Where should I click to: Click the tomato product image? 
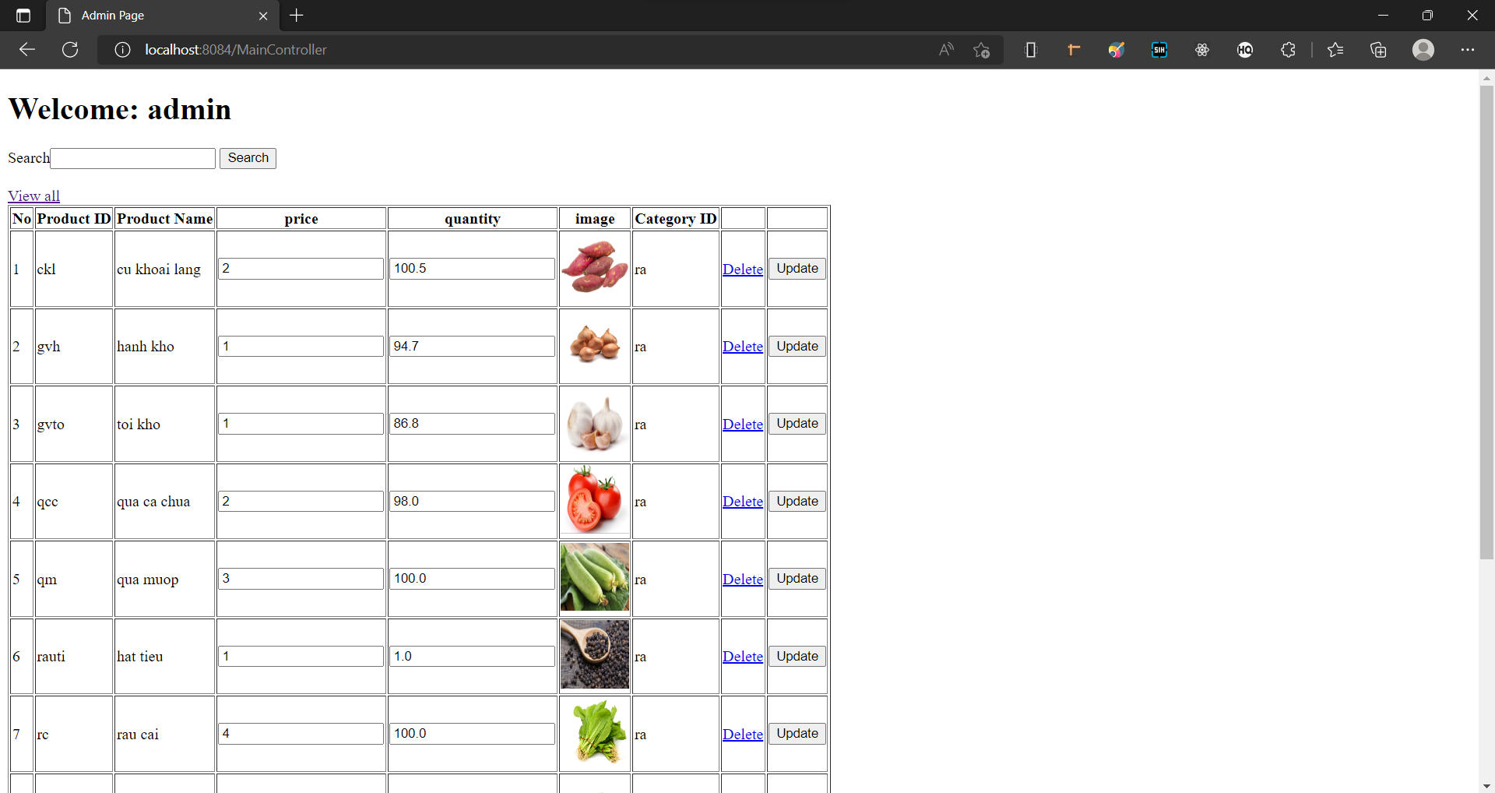(595, 500)
